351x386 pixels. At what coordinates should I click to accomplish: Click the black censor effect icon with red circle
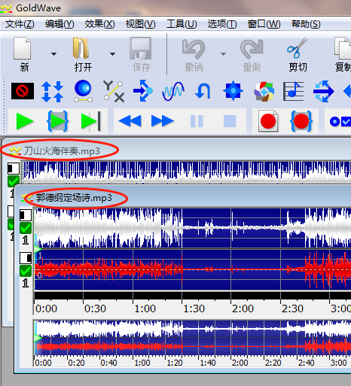tap(23, 91)
